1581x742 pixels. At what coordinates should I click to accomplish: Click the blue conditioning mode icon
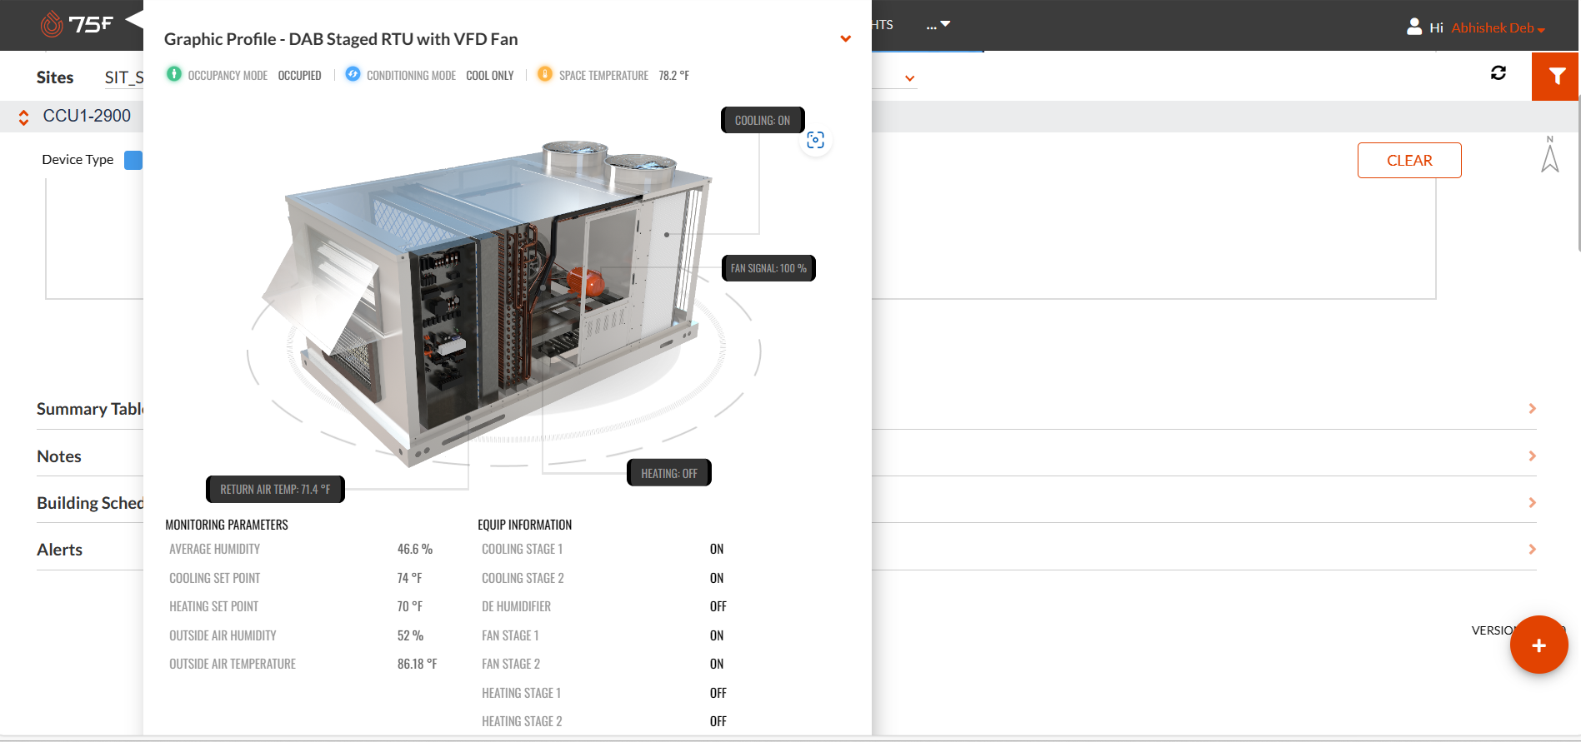click(353, 74)
